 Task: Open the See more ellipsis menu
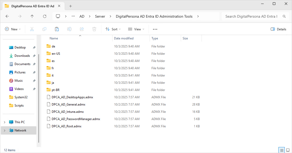(x=155, y=29)
